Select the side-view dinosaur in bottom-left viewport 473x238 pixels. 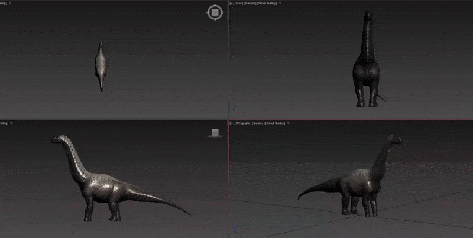(106, 189)
